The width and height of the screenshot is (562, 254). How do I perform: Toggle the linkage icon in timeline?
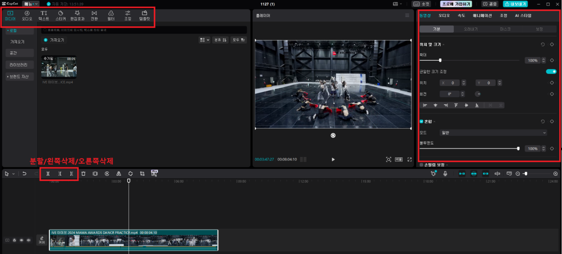point(486,173)
